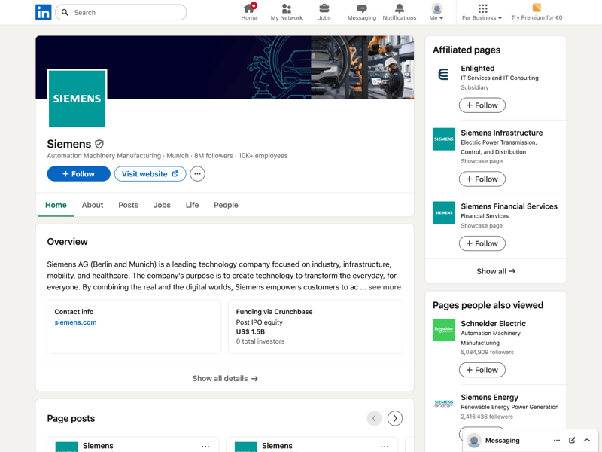Follow Schneider Electric page
Image resolution: width=602 pixels, height=452 pixels.
482,370
